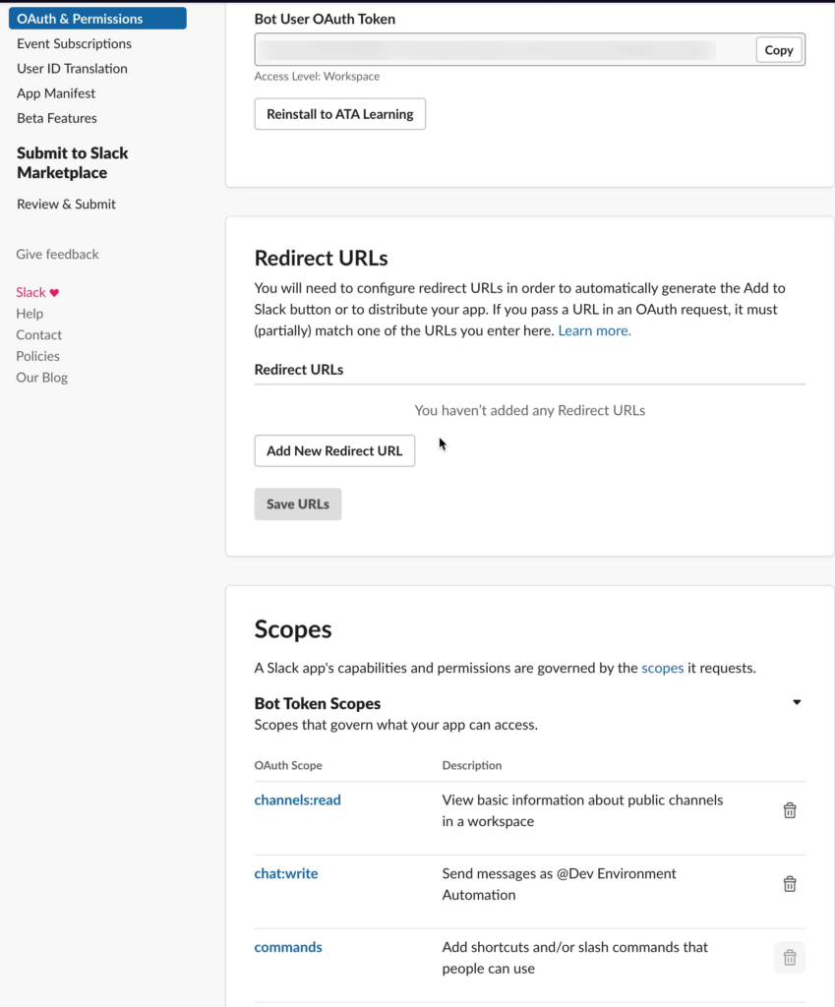Delete the chat:write scope
The width and height of the screenshot is (835, 1007).
[x=790, y=884]
